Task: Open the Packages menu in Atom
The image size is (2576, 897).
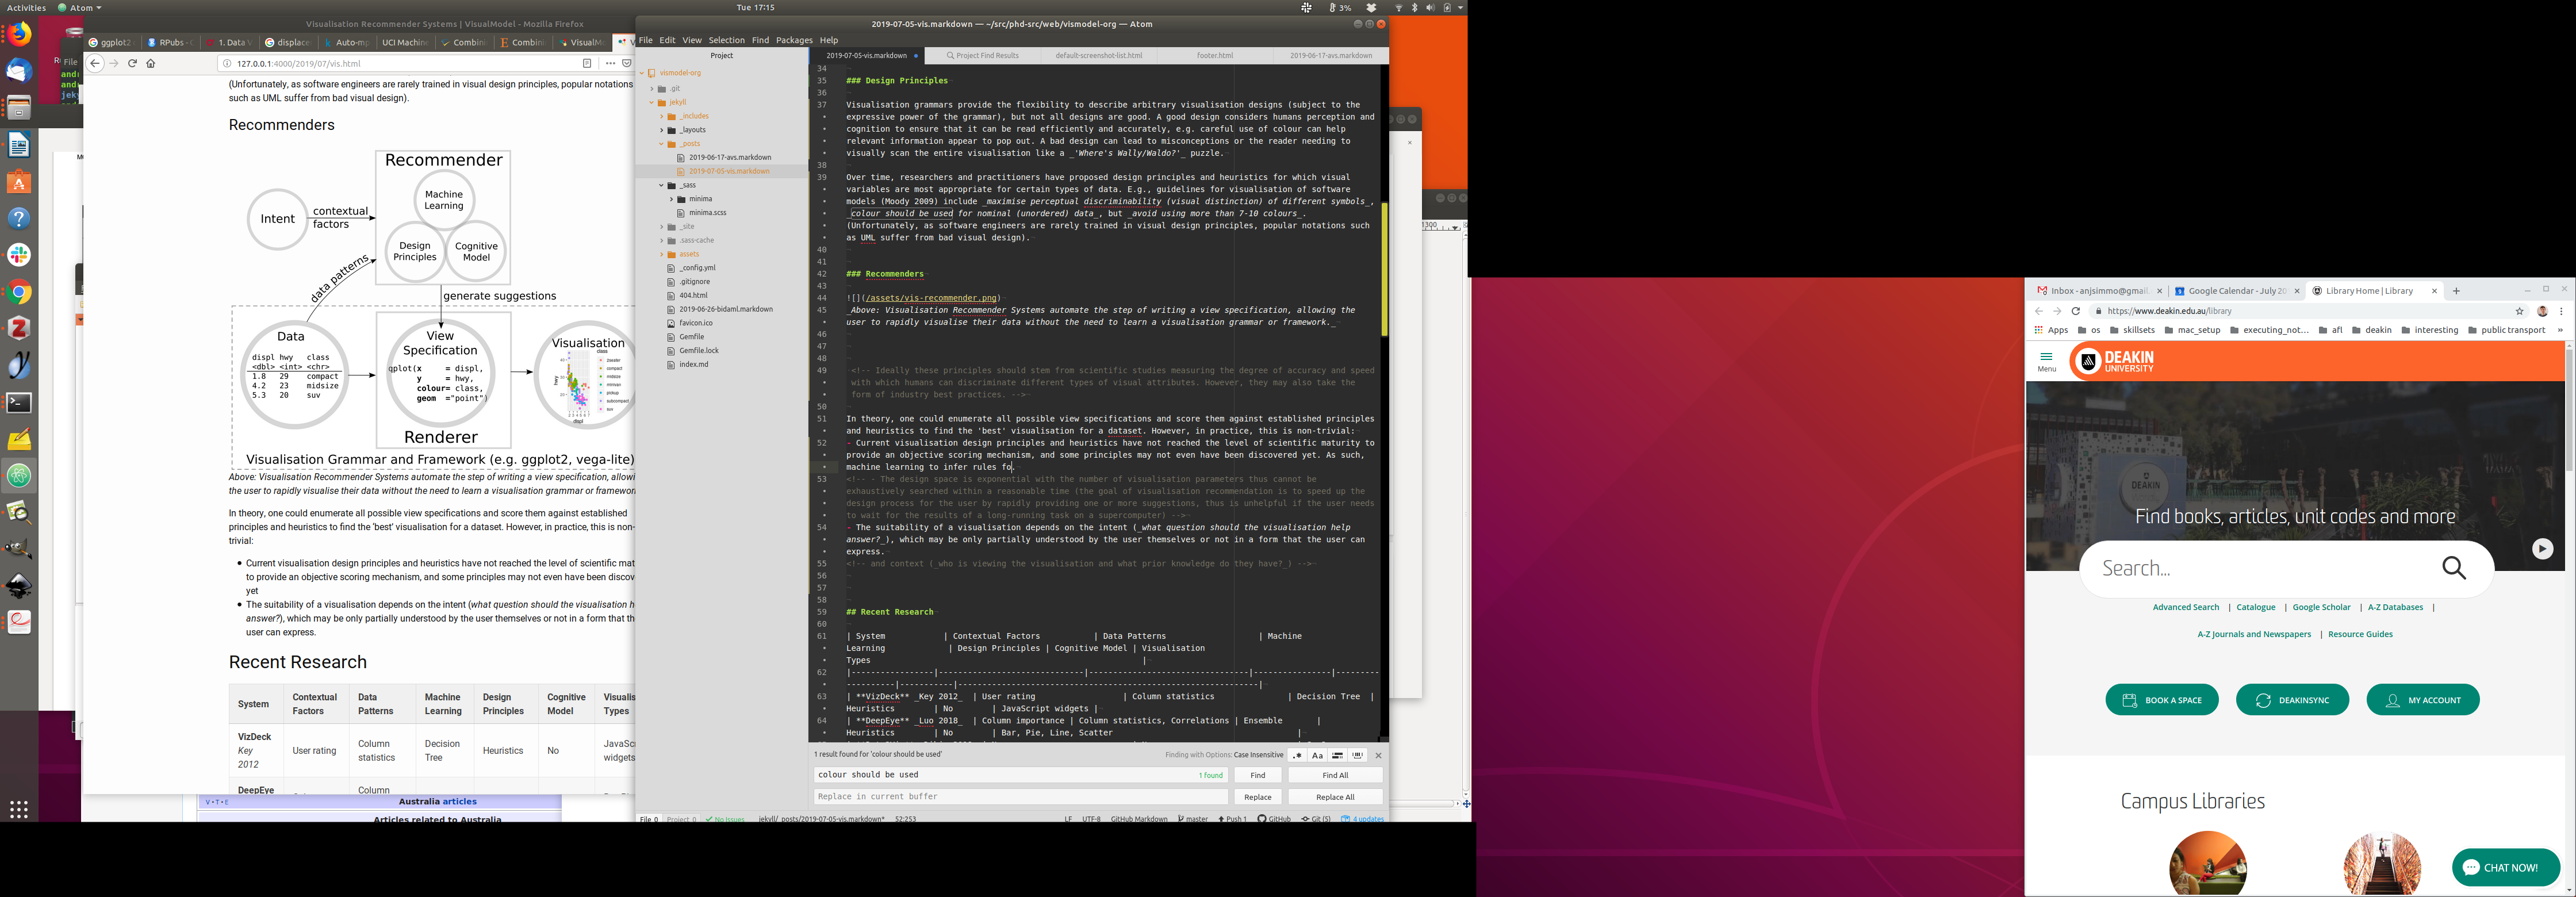Action: click(794, 40)
